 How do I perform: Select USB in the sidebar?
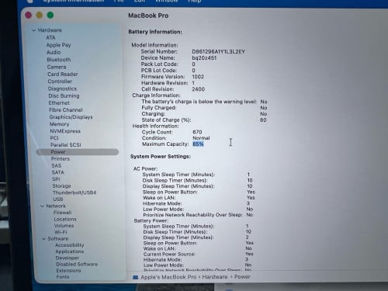tap(58, 199)
